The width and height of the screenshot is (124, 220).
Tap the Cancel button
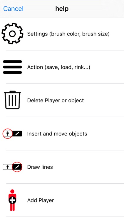tap(13, 9)
